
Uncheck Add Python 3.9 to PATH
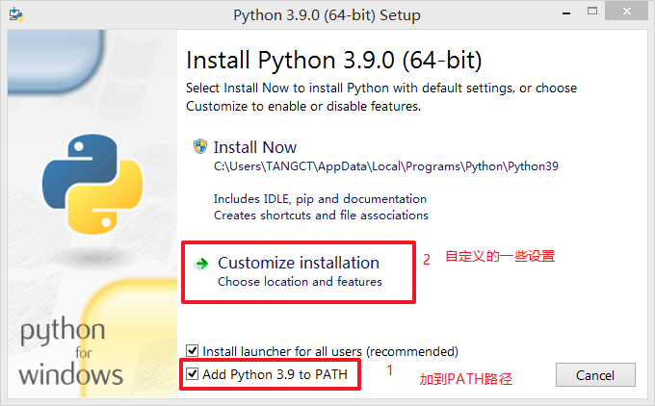pyautogui.click(x=192, y=373)
